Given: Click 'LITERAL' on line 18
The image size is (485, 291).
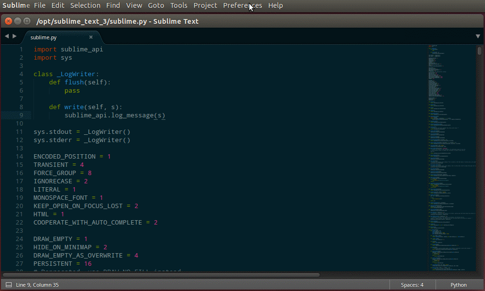Looking at the screenshot, I should click(x=47, y=190).
